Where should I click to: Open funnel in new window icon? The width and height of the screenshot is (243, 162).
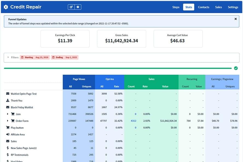pos(71,7)
